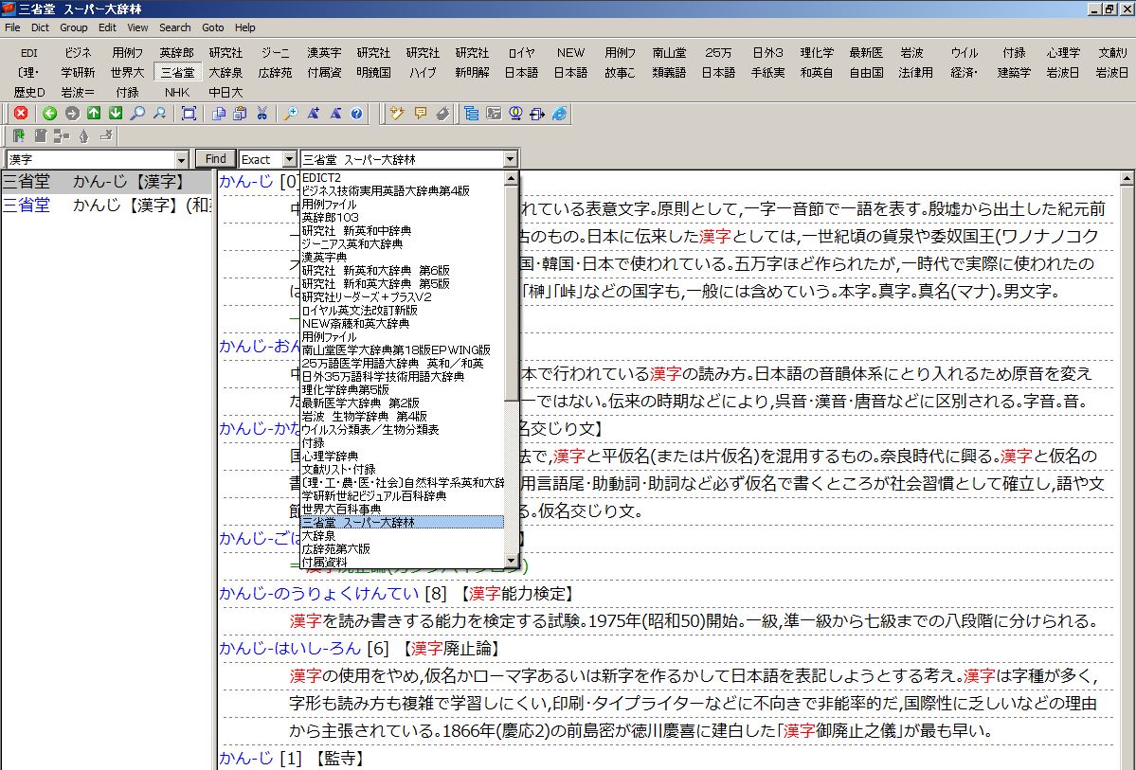
Task: Click the scissors cut icon
Action: pyautogui.click(x=262, y=113)
